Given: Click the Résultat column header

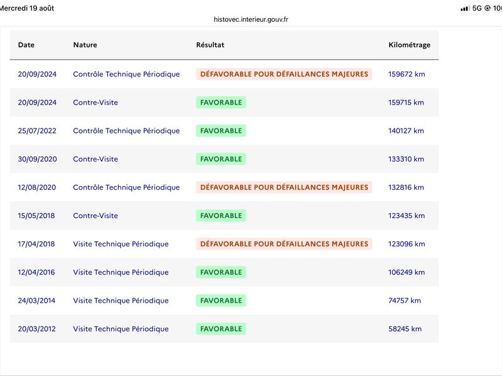Looking at the screenshot, I should coord(210,44).
